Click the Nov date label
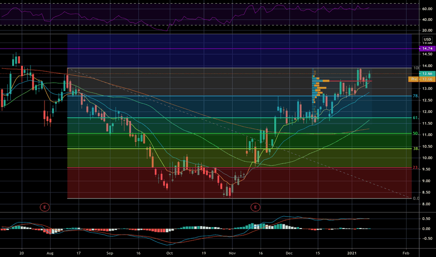This screenshot has width=436, height=257. 232,253
